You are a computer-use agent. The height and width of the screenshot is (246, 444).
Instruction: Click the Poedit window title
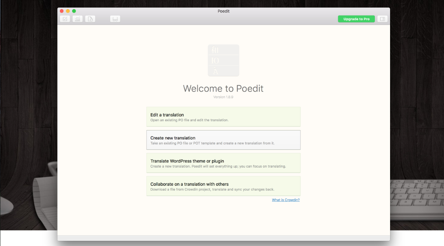(224, 11)
